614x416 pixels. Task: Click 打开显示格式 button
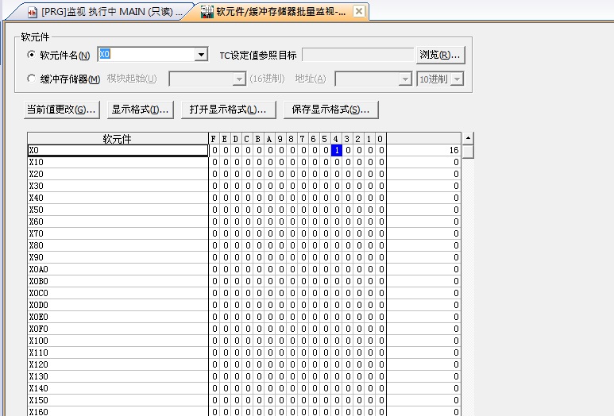(x=228, y=110)
